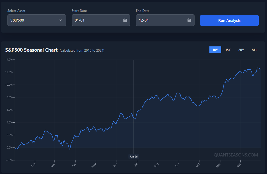Viewport: 267px width, 174px height.
Task: Click the 4.0% y-axis label
Action: [x=10, y=122]
